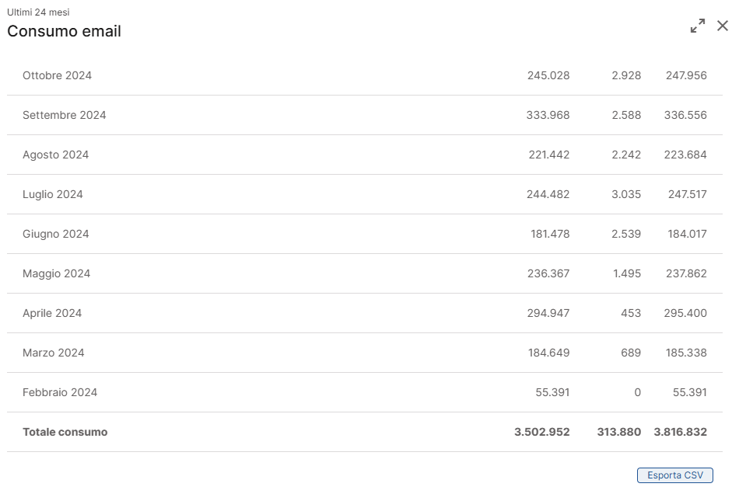Click the Settembre total 336.556

pos(685,115)
